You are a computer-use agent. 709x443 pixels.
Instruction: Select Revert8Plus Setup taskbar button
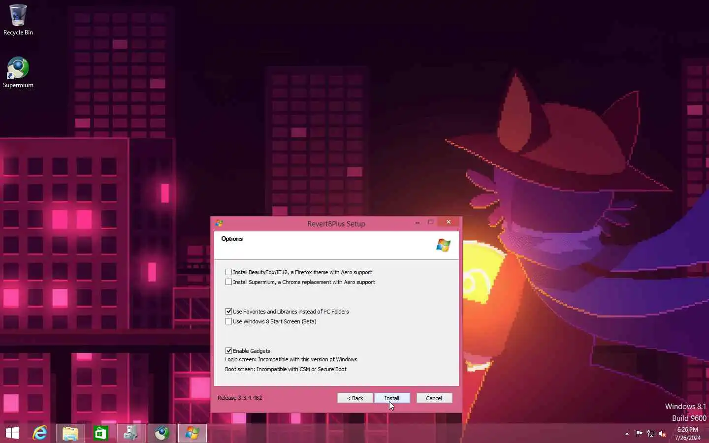tap(193, 433)
